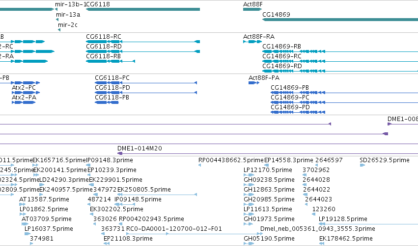Click the LP01862.5prime EST label

(44, 209)
